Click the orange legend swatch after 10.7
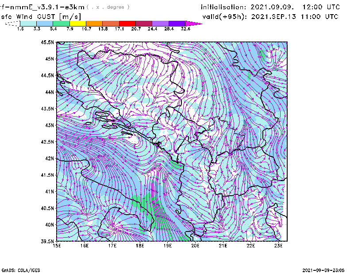354x273 pixels. coord(94,23)
